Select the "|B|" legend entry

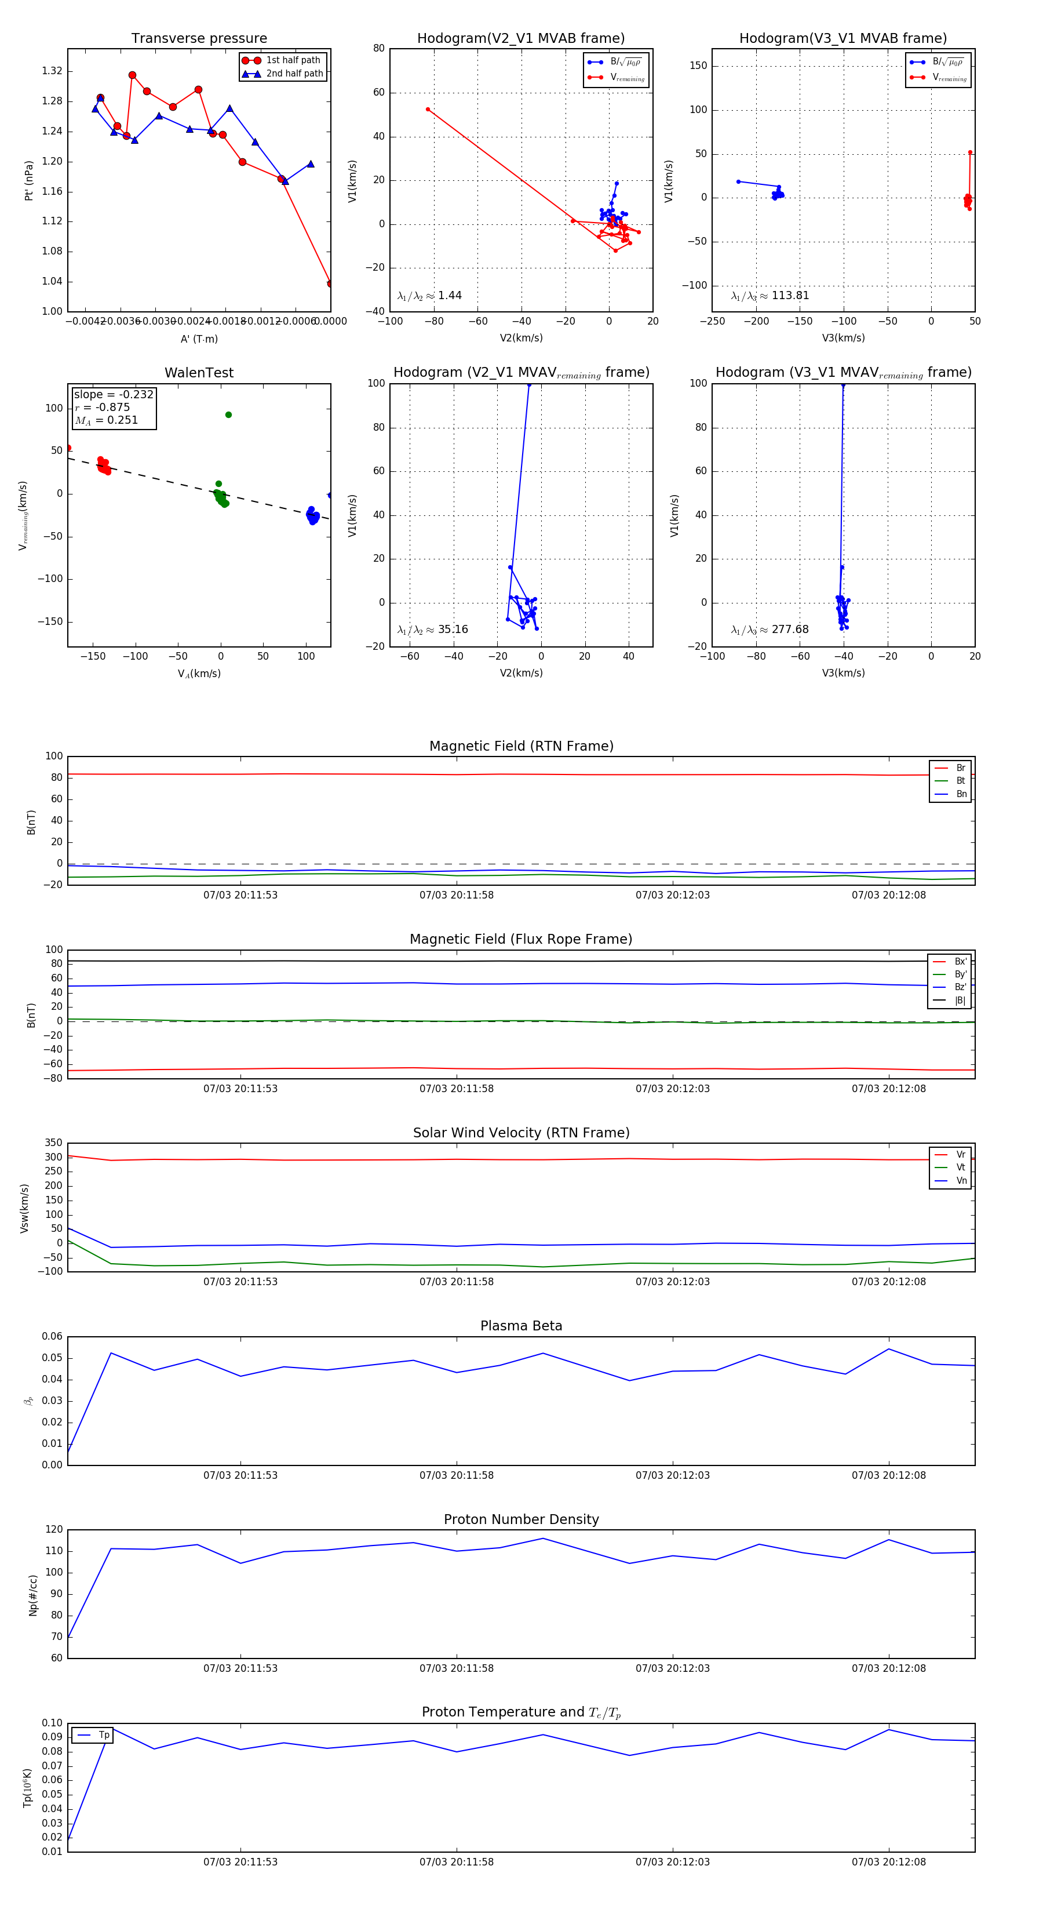pyautogui.click(x=950, y=1001)
